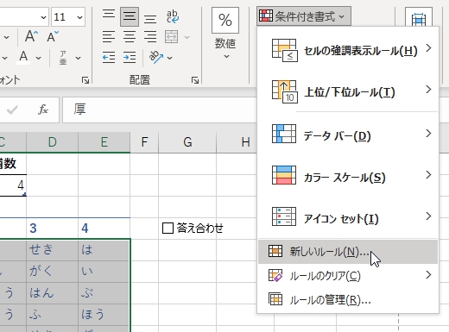449x332 pixels.
Task: Click insert function fx button
Action: pyautogui.click(x=43, y=110)
